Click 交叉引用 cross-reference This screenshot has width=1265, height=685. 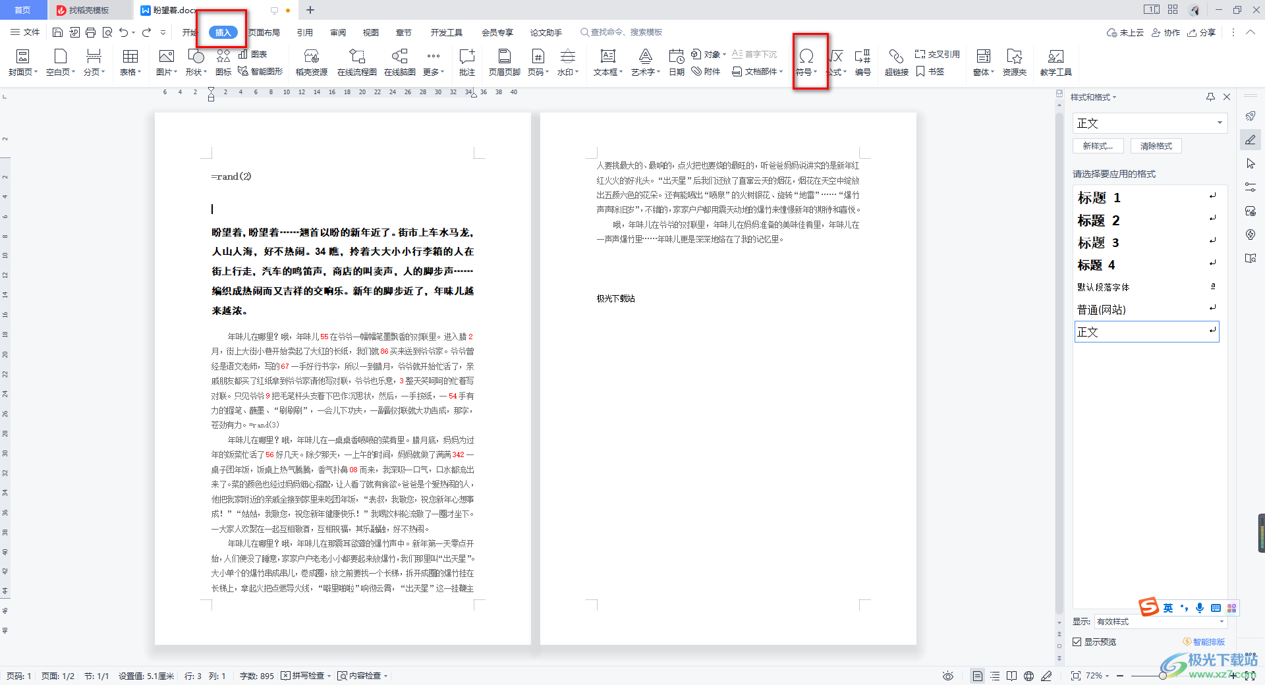pyautogui.click(x=938, y=54)
